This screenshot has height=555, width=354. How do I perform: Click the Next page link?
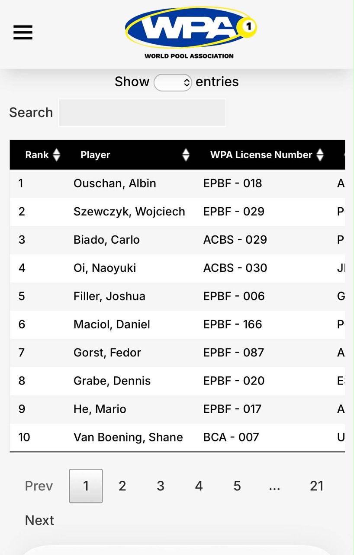click(x=39, y=520)
